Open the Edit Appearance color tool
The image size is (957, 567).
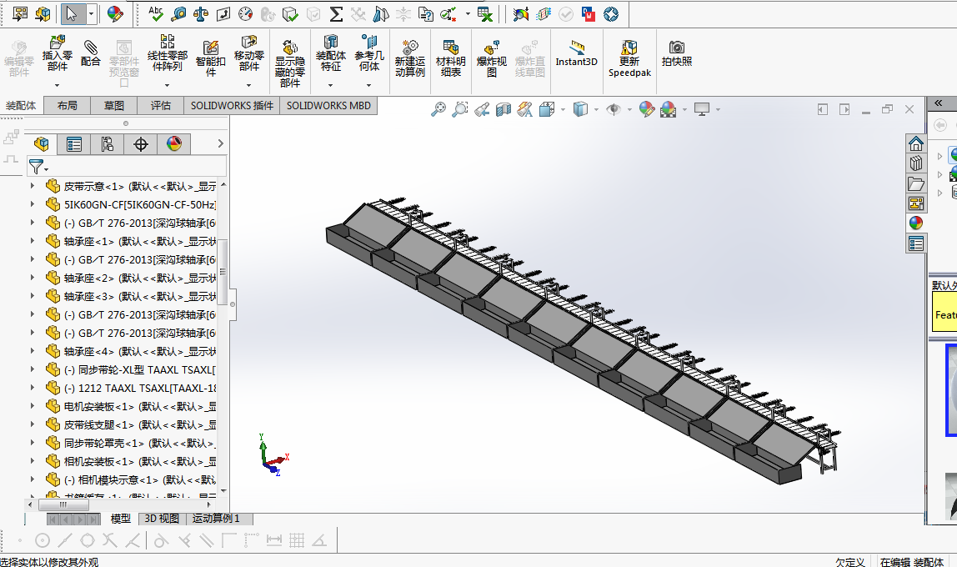pyautogui.click(x=115, y=14)
